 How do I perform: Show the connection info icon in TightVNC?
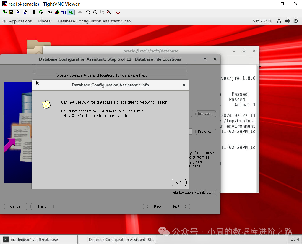tap(25, 12)
